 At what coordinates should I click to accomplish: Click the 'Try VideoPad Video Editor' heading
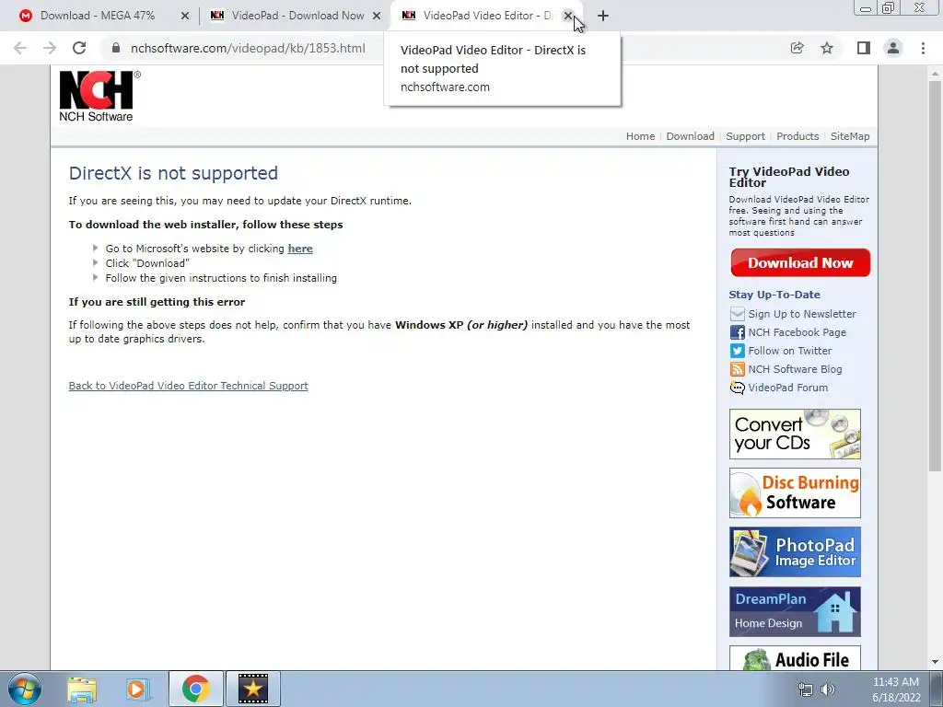[789, 177]
